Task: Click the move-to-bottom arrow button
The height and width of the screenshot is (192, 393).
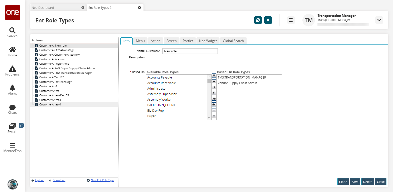Action: (x=214, y=116)
